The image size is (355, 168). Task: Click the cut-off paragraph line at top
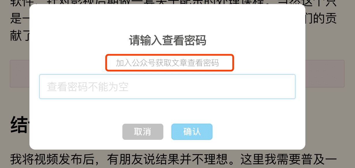pos(173,2)
